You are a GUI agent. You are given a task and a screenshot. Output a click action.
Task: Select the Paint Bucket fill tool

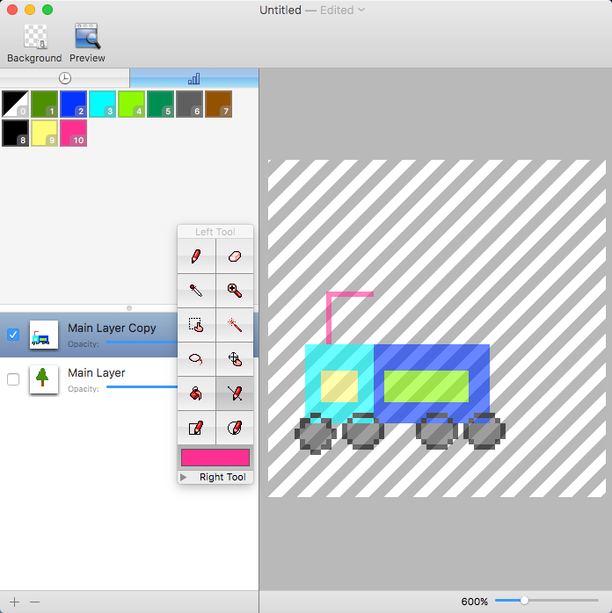(x=196, y=393)
